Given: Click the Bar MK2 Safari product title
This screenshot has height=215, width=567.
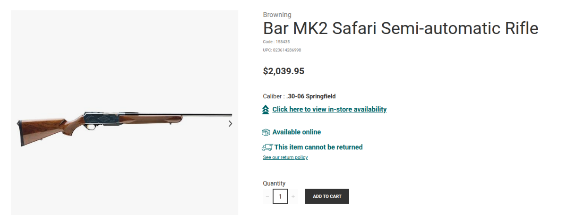Looking at the screenshot, I should [400, 28].
